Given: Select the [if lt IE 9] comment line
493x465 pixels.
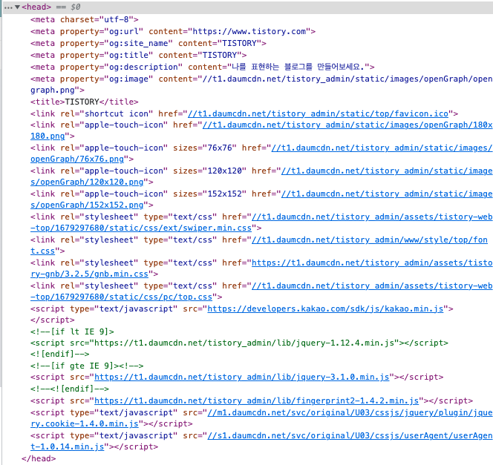Looking at the screenshot, I should pyautogui.click(x=72, y=332).
